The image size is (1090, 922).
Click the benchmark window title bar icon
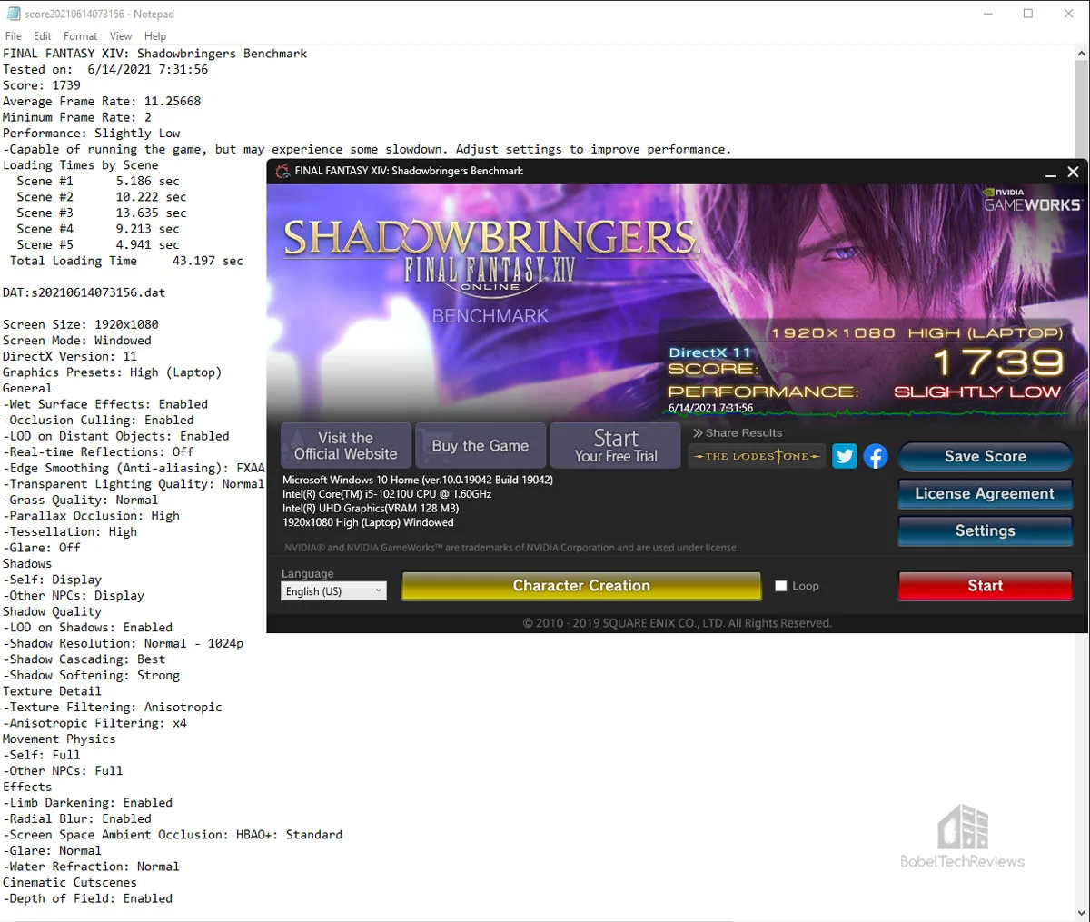click(x=282, y=171)
